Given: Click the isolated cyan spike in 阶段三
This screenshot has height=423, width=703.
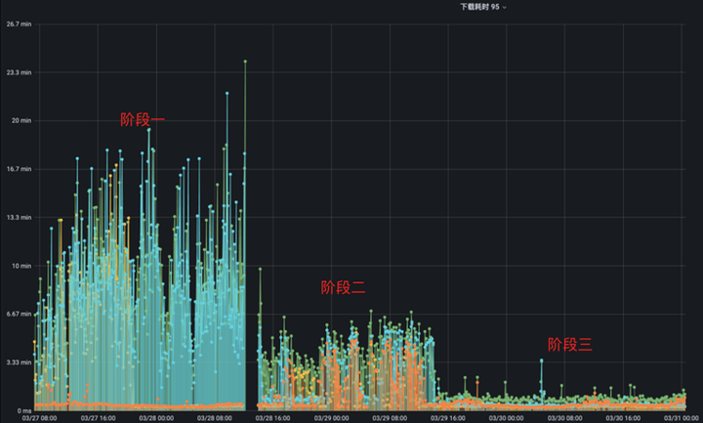Looking at the screenshot, I should (542, 360).
